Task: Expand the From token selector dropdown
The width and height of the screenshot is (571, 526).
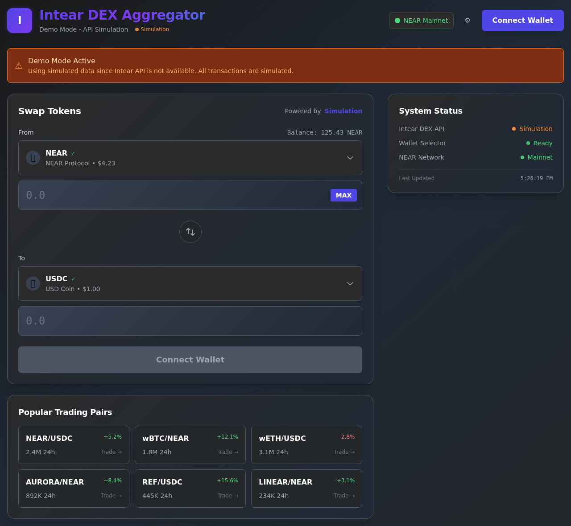Action: tap(350, 157)
